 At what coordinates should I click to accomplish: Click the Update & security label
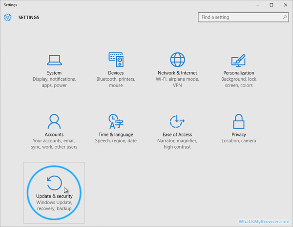click(x=54, y=196)
